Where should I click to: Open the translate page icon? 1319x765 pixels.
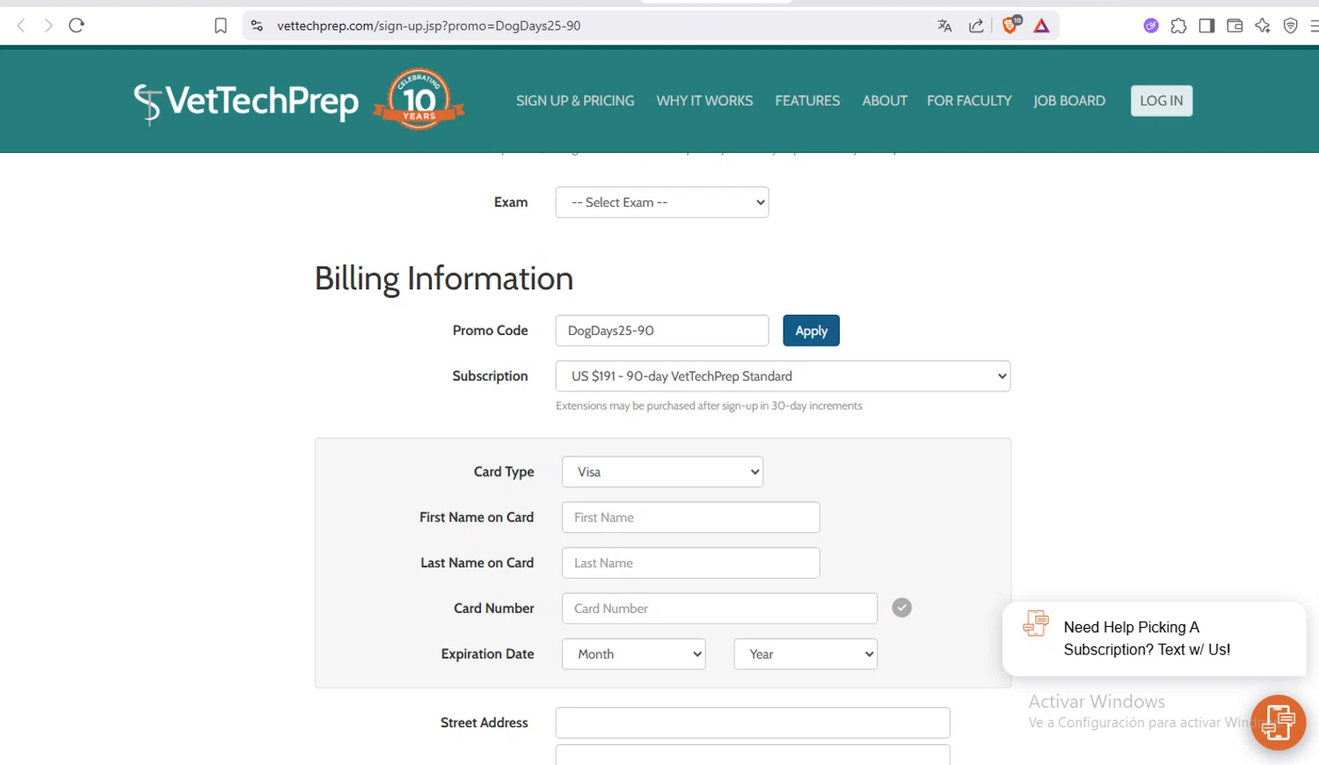click(x=944, y=25)
